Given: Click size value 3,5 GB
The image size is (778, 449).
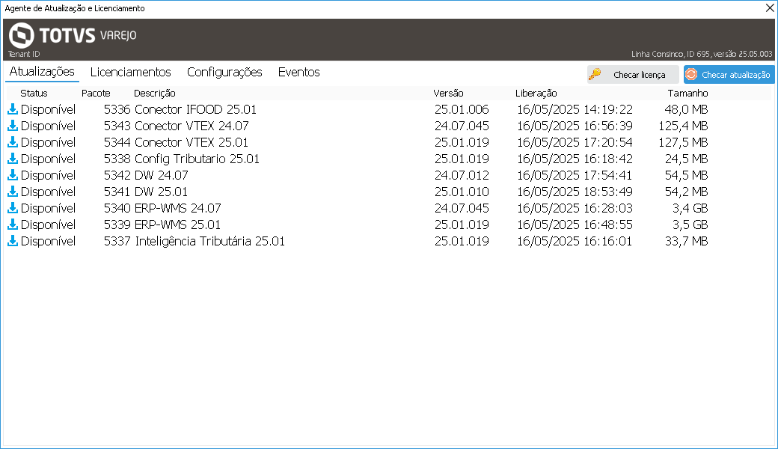Looking at the screenshot, I should [x=690, y=224].
